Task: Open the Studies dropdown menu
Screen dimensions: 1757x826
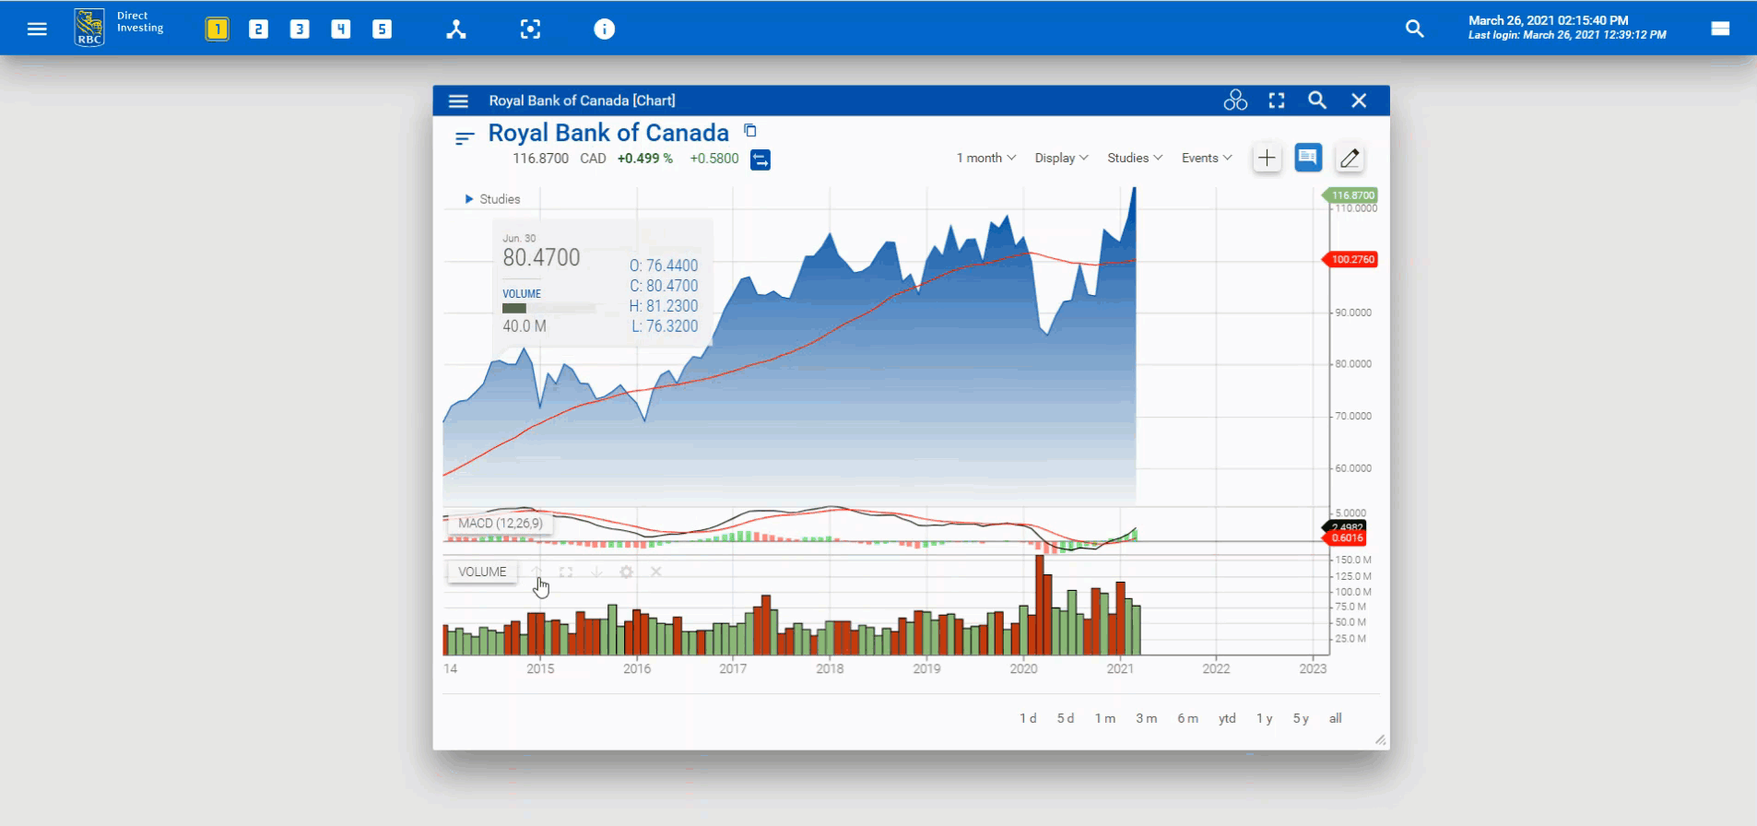Action: pyautogui.click(x=1135, y=159)
